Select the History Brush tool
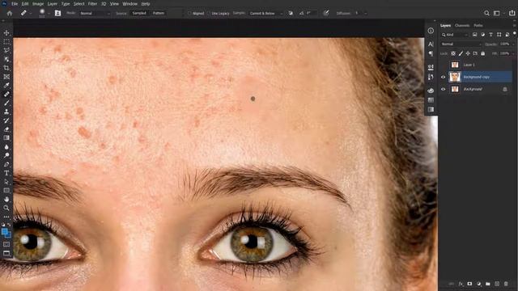 click(6, 120)
